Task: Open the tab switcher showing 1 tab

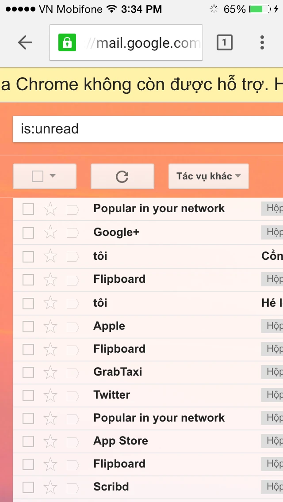Action: coord(224,42)
